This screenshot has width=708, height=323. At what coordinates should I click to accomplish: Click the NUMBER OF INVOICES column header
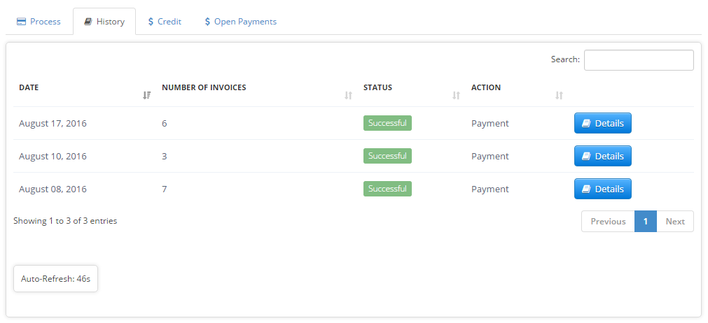(x=204, y=87)
